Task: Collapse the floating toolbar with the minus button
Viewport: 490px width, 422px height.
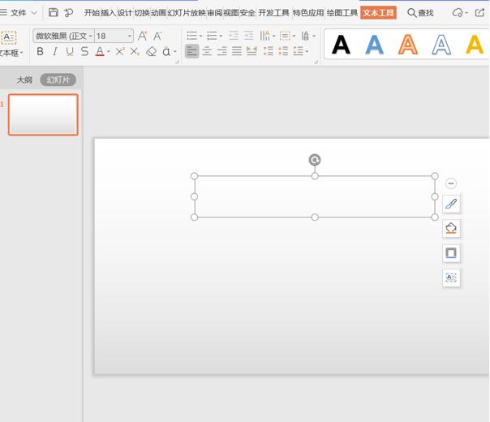Action: (450, 183)
